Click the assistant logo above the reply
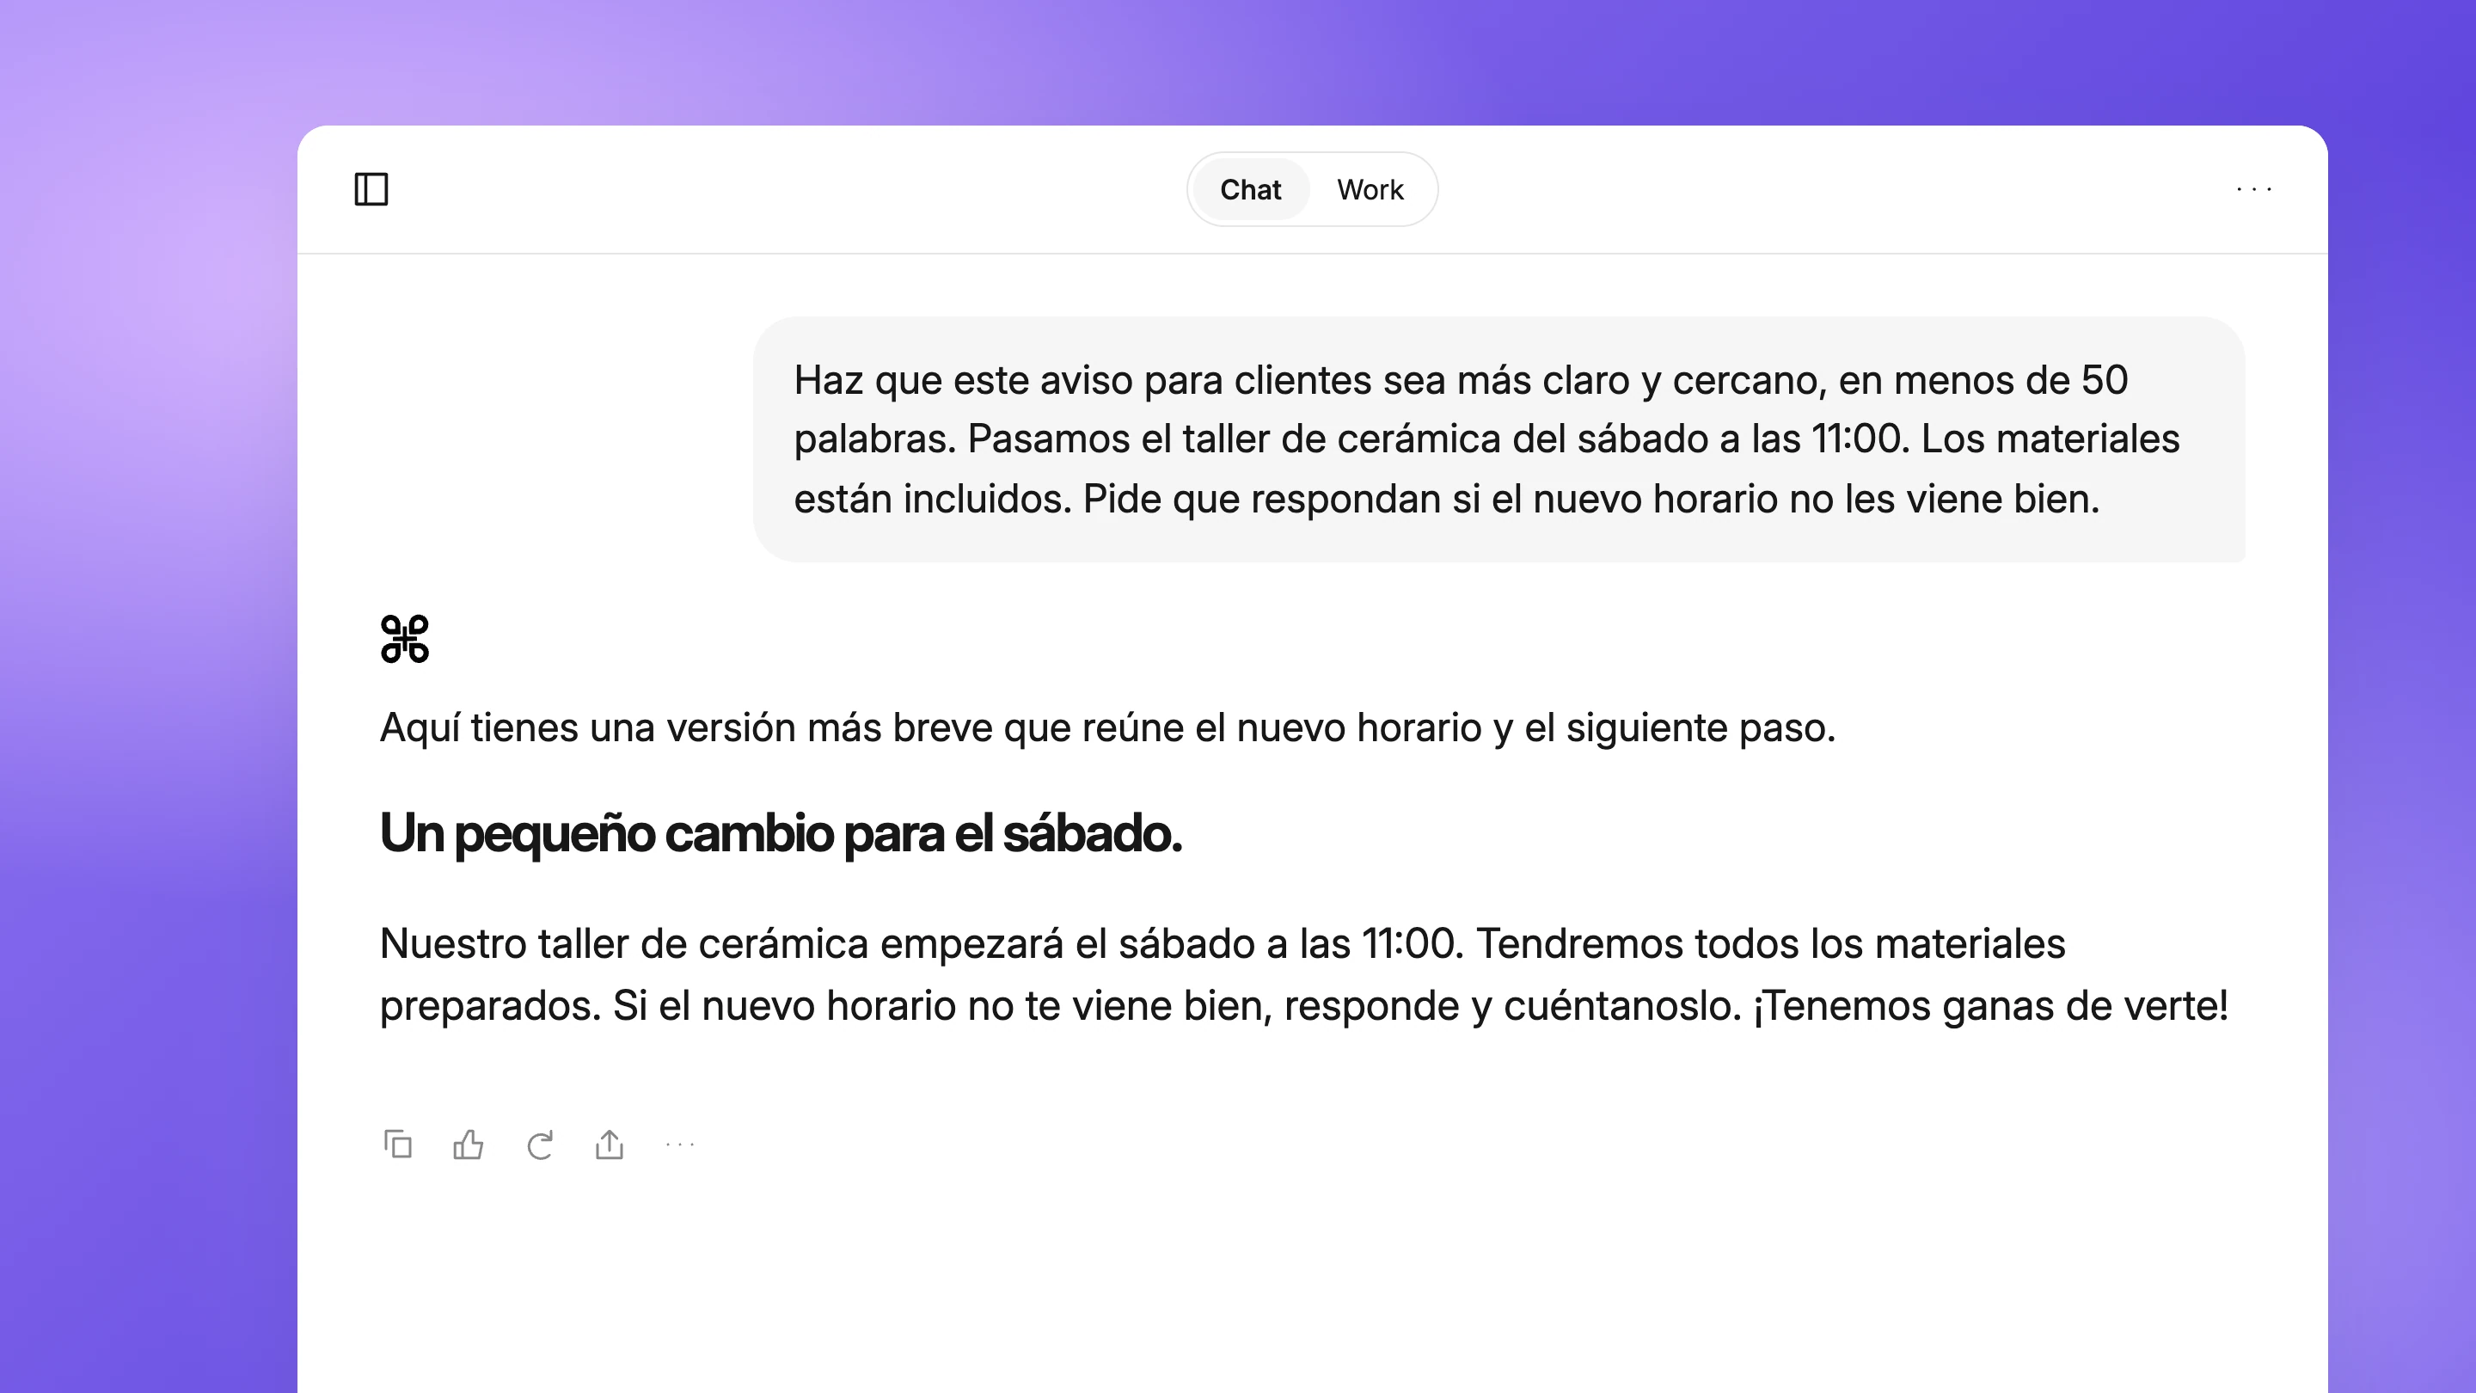Image resolution: width=2476 pixels, height=1393 pixels. [x=405, y=639]
